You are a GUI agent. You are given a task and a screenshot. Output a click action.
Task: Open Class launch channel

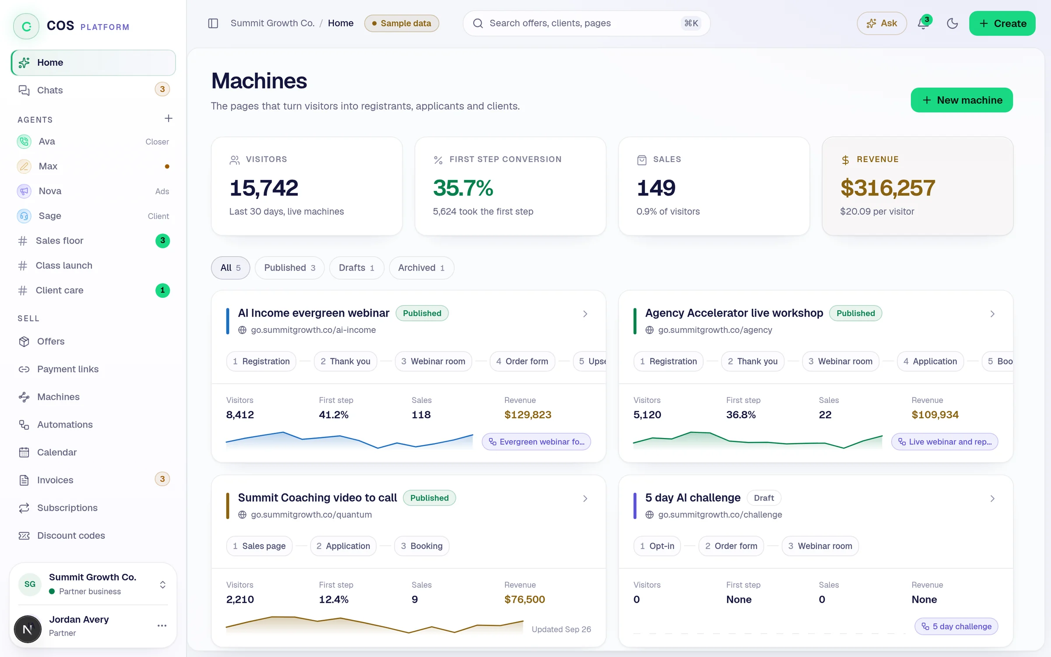click(x=93, y=265)
